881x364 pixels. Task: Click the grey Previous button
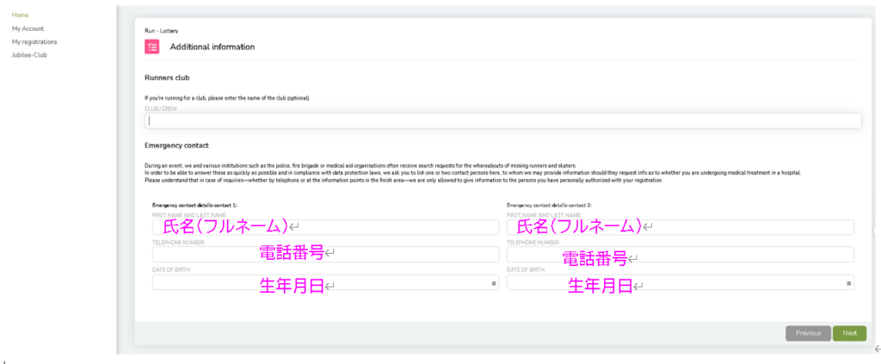tap(808, 333)
